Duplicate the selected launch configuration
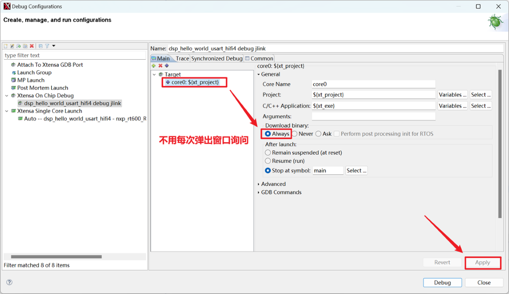The height and width of the screenshot is (294, 509). [25, 46]
